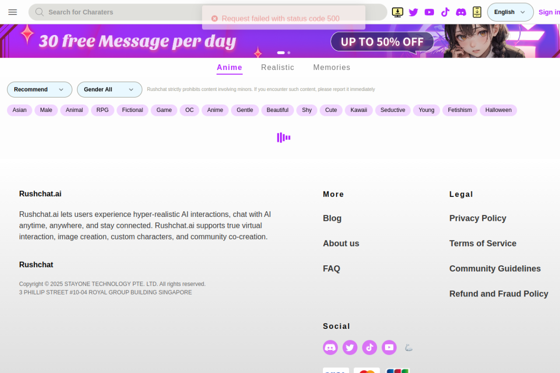Open the Privacy Policy link

click(x=478, y=218)
